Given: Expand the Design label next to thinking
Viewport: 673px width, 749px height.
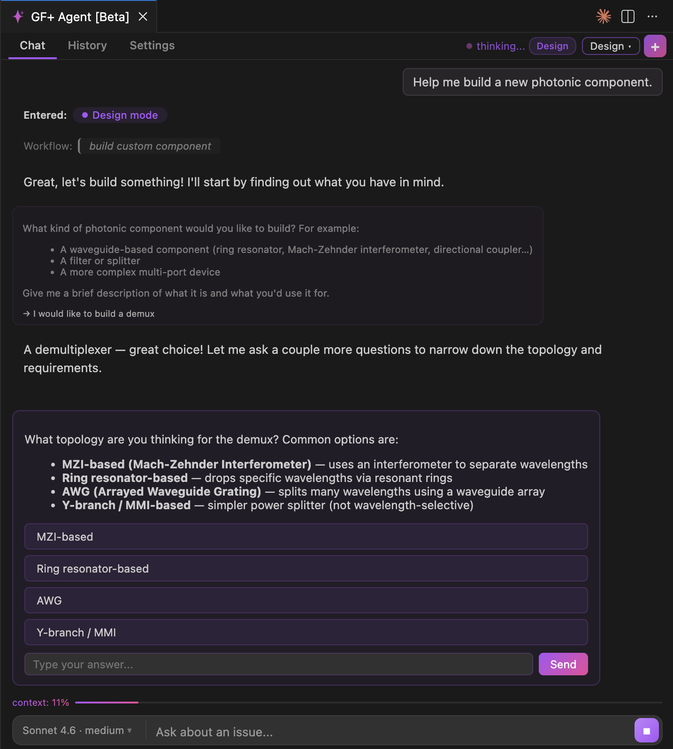Looking at the screenshot, I should point(552,46).
